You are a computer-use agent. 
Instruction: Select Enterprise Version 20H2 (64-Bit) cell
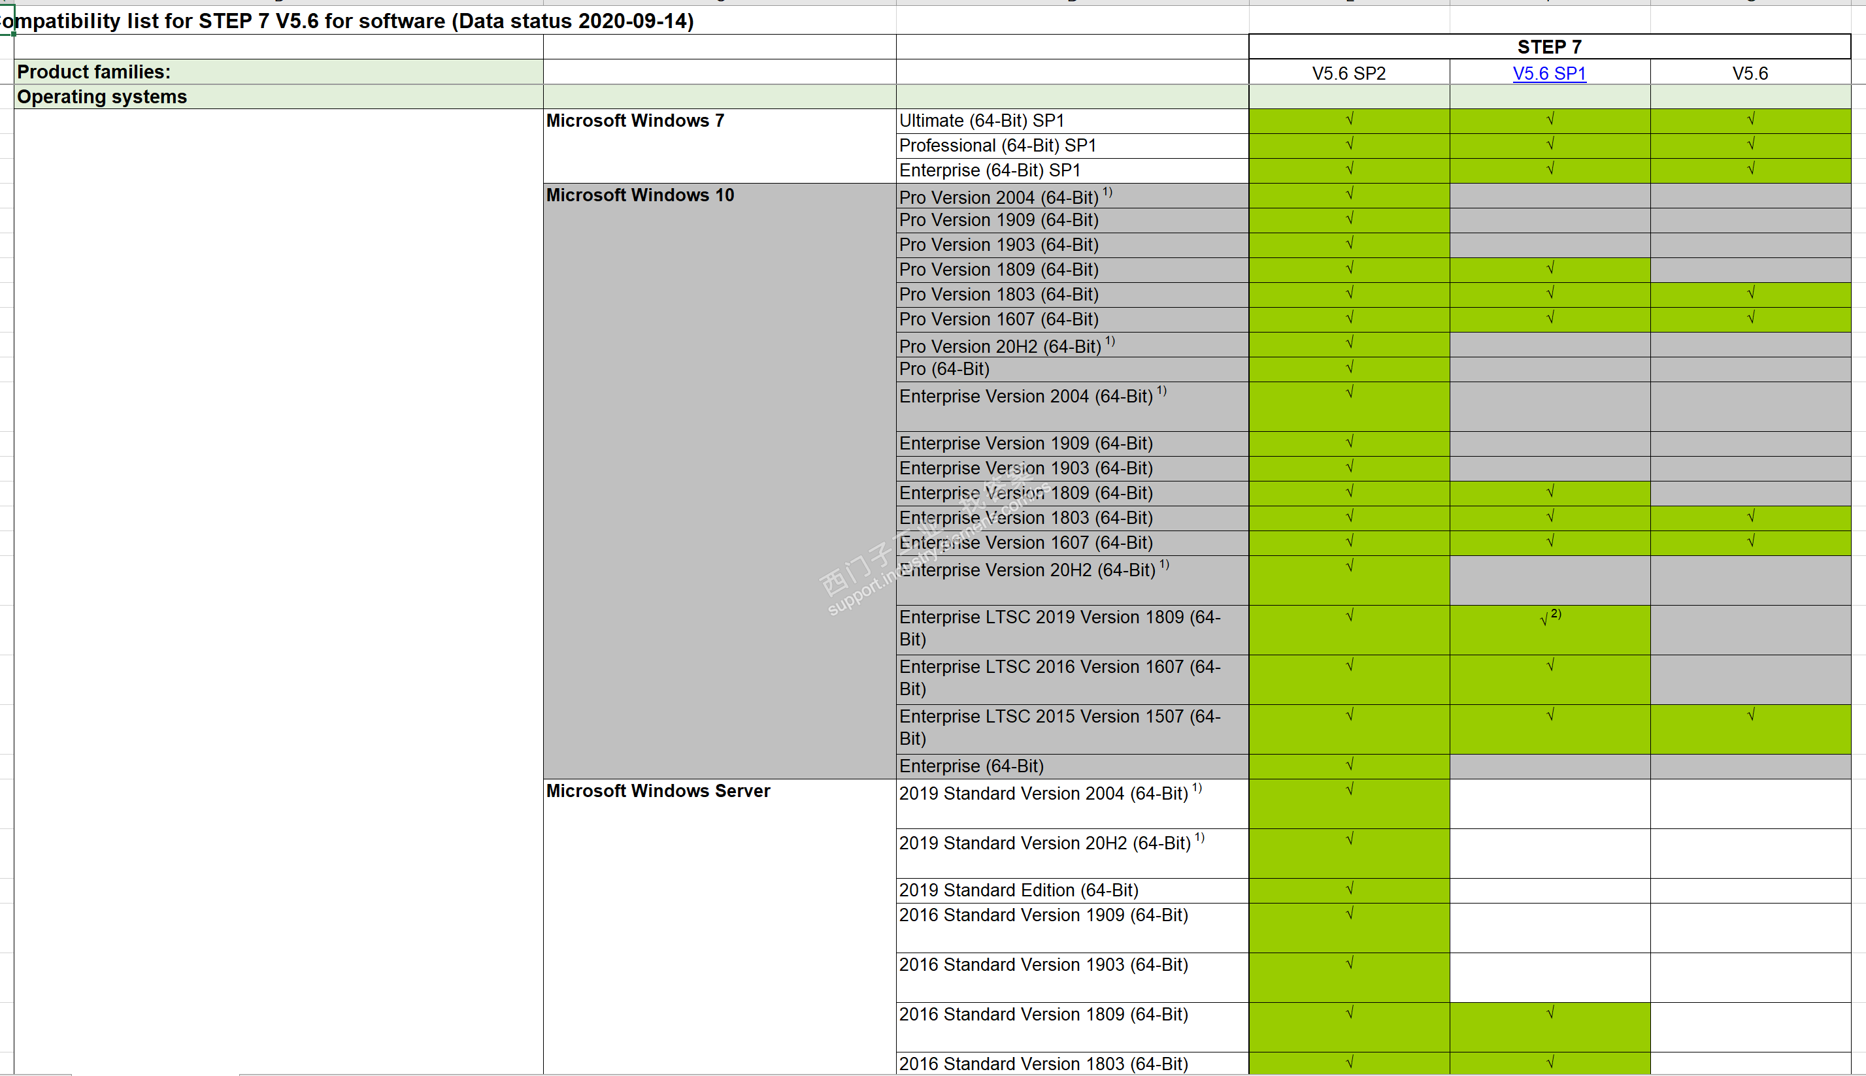pyautogui.click(x=1027, y=570)
